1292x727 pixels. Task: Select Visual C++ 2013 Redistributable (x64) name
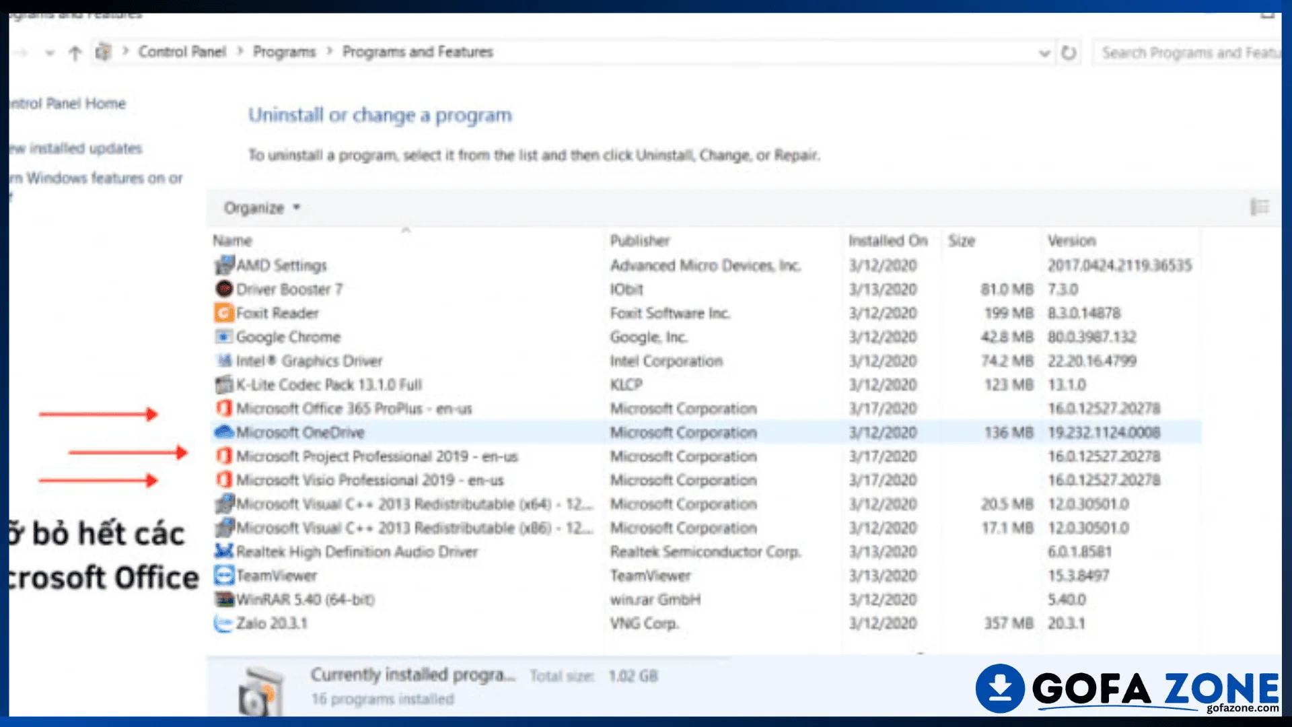click(415, 504)
